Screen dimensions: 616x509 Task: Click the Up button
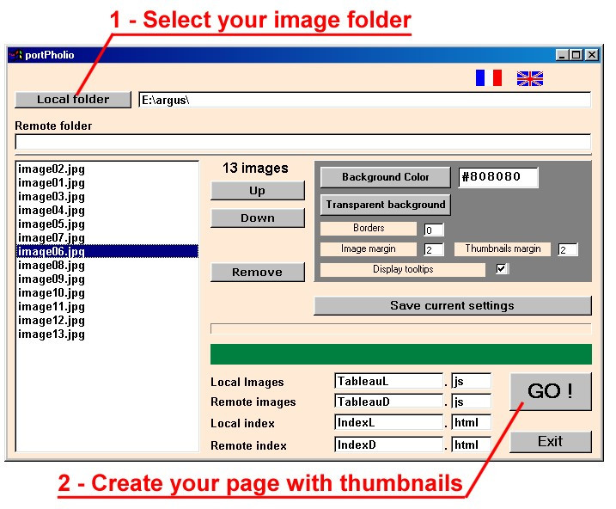(x=258, y=191)
